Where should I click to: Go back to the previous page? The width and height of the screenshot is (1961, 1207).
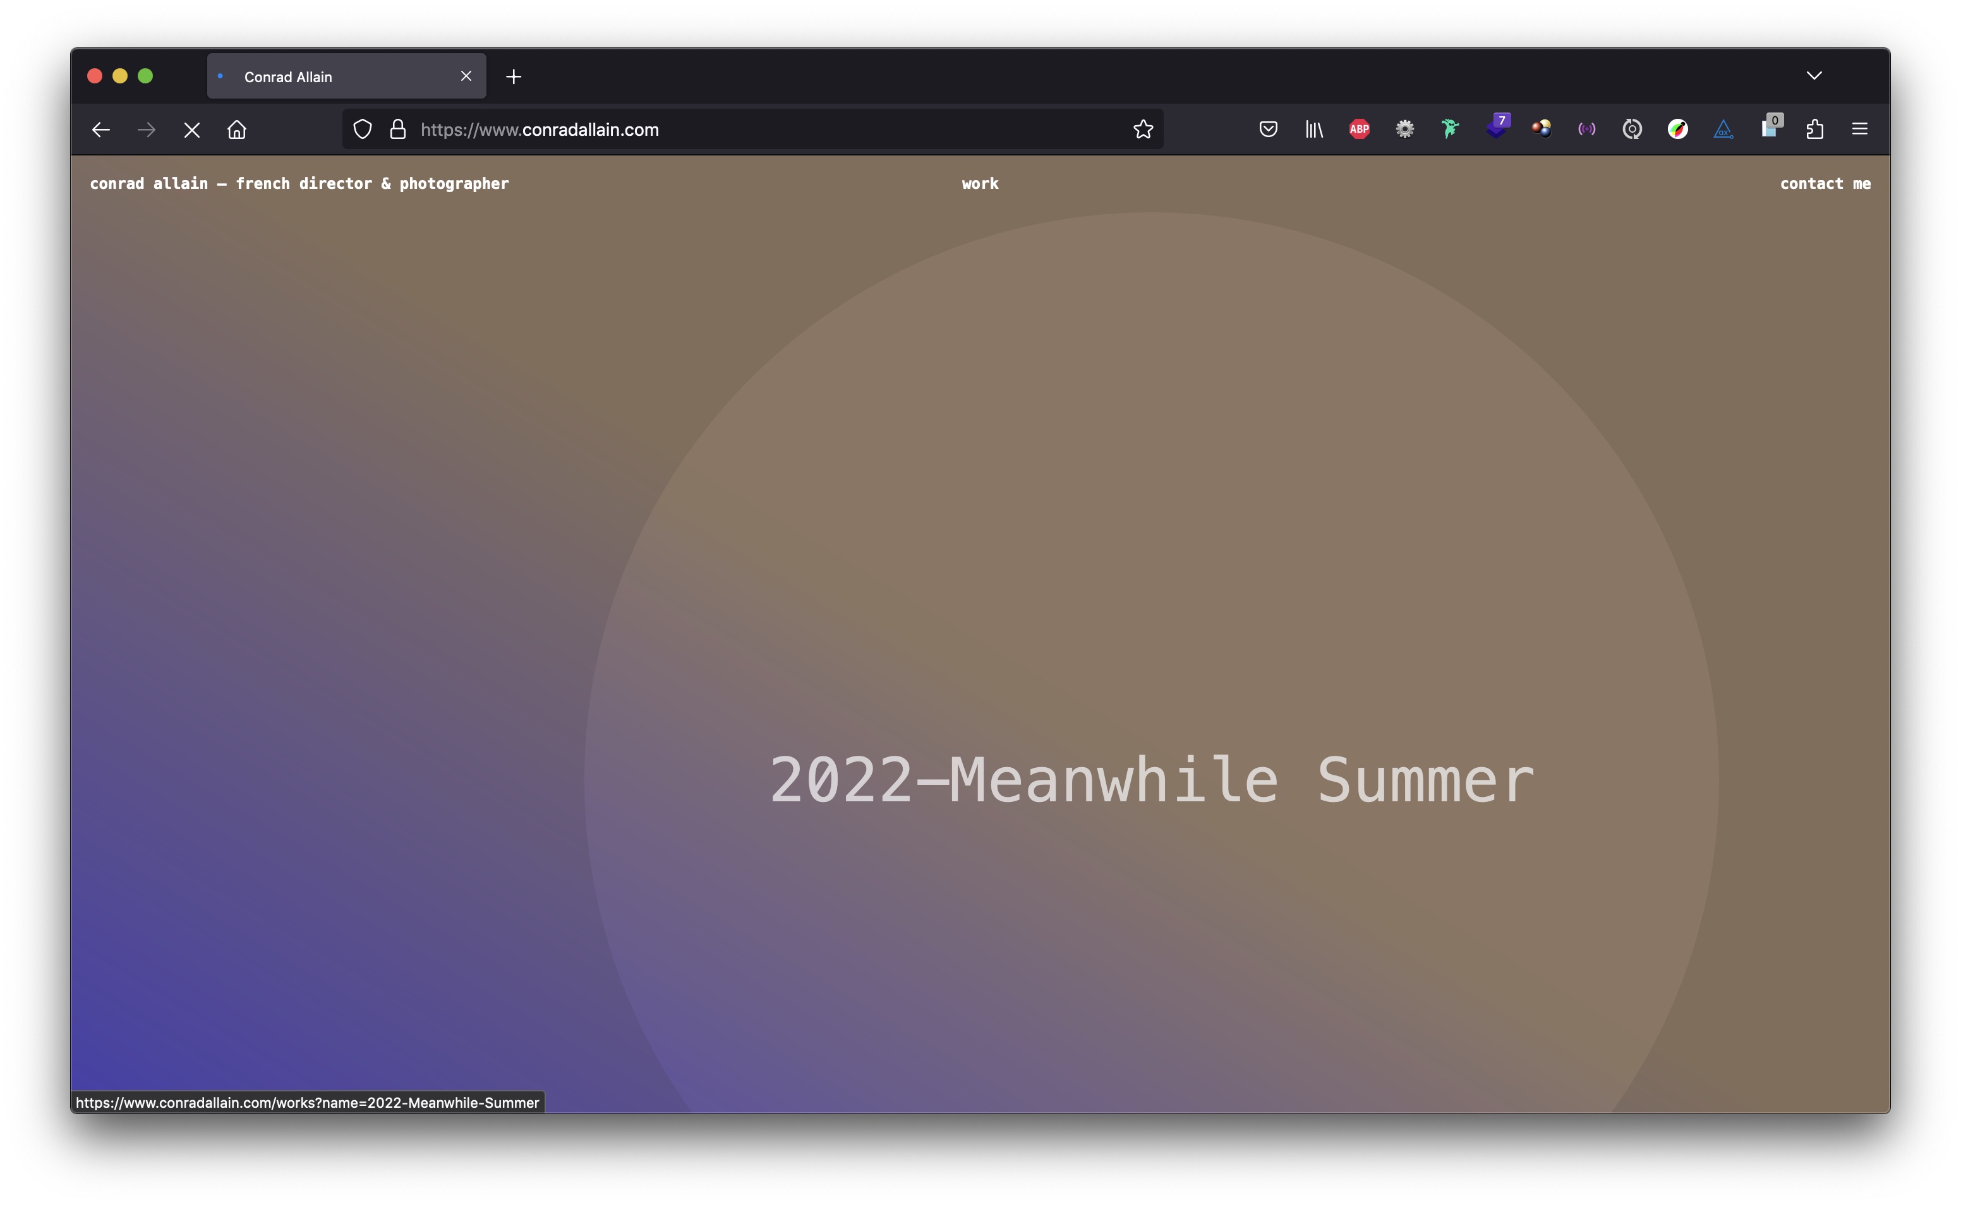(100, 130)
